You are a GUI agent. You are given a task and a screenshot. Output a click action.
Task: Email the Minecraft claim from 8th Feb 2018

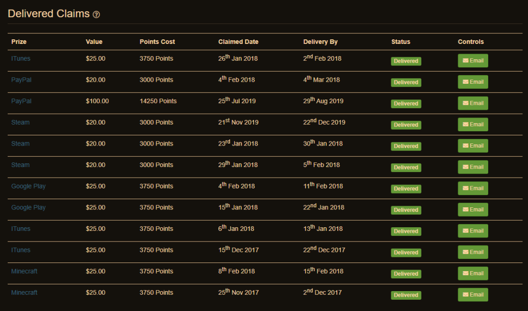[472, 273]
